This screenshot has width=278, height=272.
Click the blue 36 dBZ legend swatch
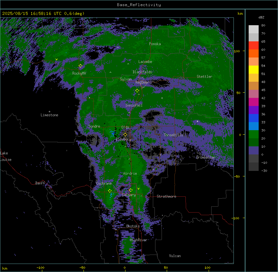253,118
